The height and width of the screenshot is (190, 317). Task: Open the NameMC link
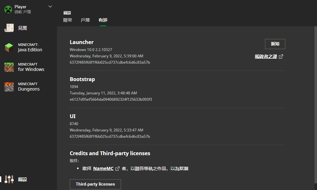(x=103, y=168)
